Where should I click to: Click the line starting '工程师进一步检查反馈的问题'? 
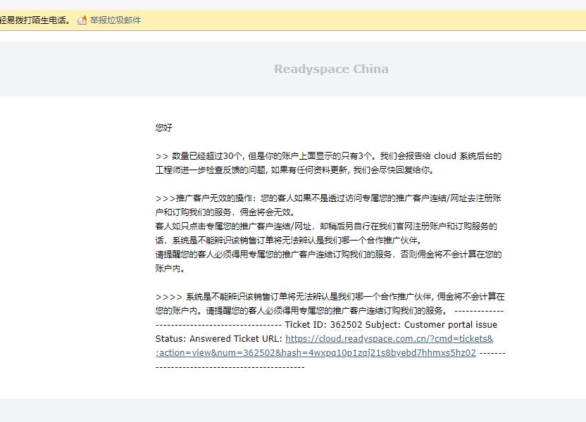pyautogui.click(x=295, y=170)
